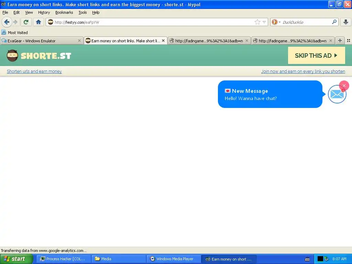Open the DuckDuckGo search engine selector

tap(276, 22)
